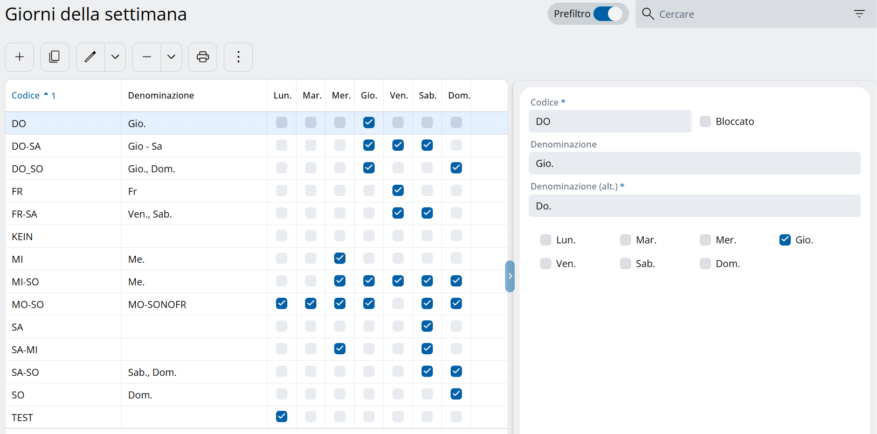877x434 pixels.
Task: Click the pencil edit icon
Action: [91, 57]
